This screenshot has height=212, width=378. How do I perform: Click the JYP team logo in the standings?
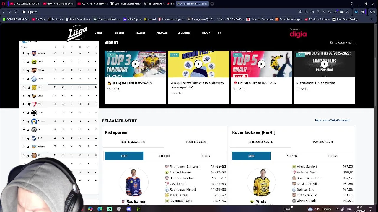(x=34, y=104)
